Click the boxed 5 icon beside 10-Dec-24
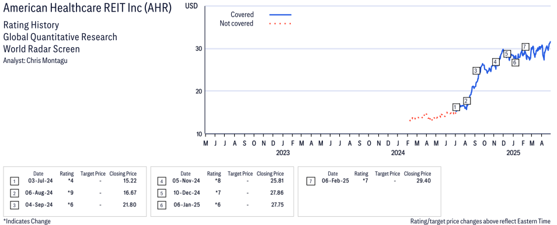 [x=162, y=194]
